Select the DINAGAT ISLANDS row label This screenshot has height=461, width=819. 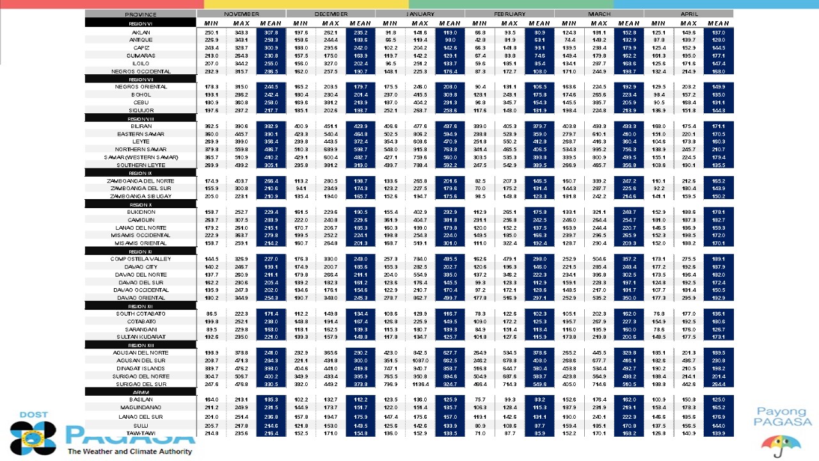(x=141, y=368)
